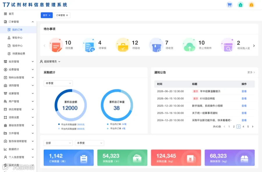Open the 待采购人脸 search icon
Viewport: 262px width, 172px height.
[x=228, y=45]
